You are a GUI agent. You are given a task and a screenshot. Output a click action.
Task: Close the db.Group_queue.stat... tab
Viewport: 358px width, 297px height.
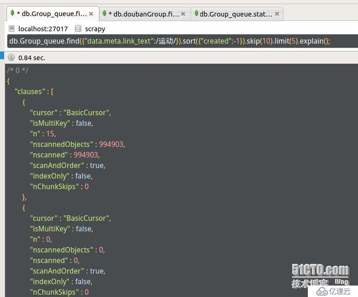277,14
